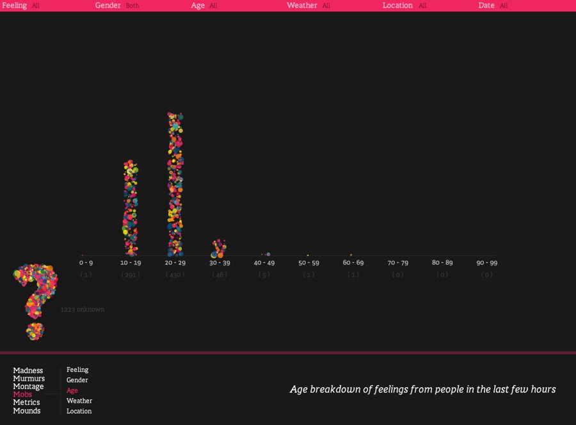Select Weather breakdown under Mobs
Viewport: 576px width, 425px height.
tap(79, 401)
